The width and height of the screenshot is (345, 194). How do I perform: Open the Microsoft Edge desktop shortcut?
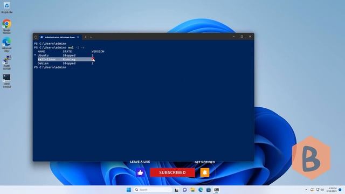click(6, 44)
